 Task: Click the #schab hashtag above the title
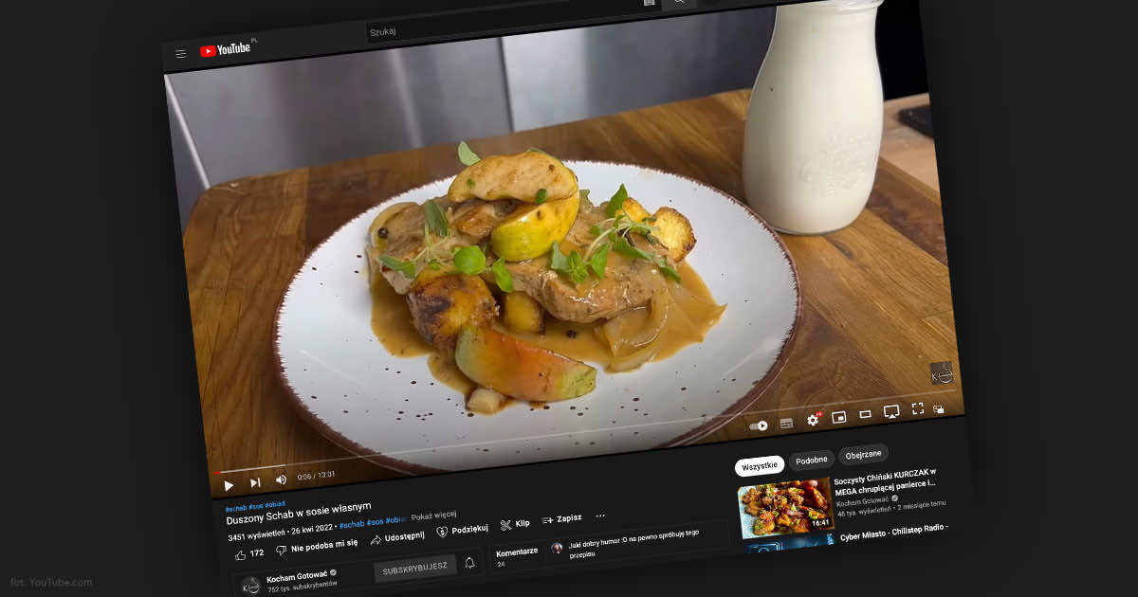tap(234, 508)
